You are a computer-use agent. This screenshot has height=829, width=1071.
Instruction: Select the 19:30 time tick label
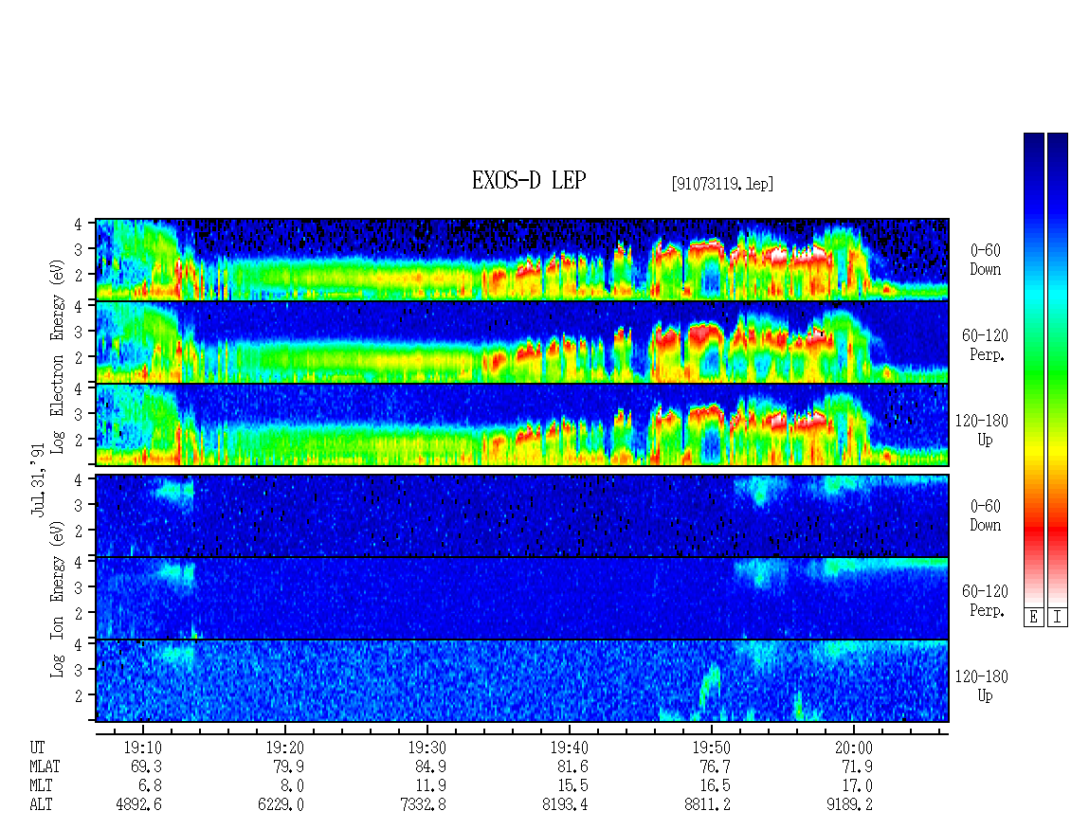pyautogui.click(x=427, y=748)
